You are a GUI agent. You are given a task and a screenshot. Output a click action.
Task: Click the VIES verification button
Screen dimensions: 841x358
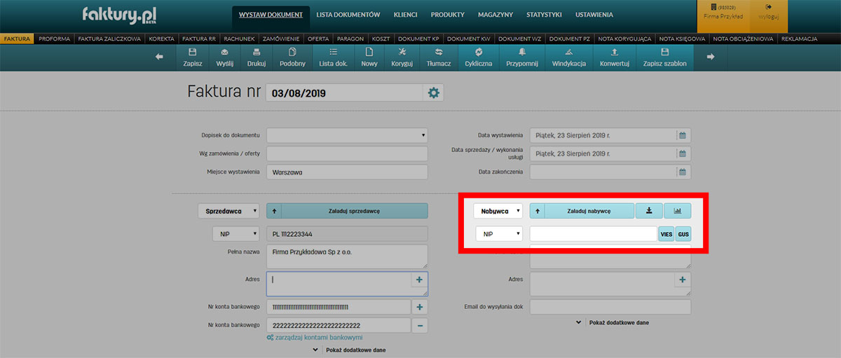point(666,234)
